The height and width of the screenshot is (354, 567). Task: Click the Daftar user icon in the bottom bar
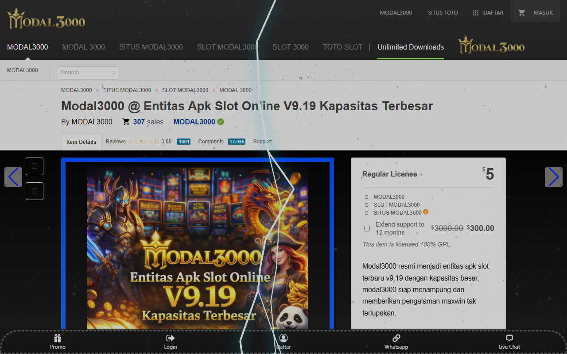[x=283, y=338]
